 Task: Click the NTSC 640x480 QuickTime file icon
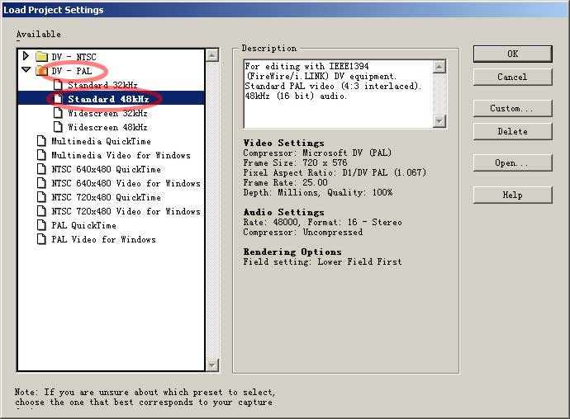pos(42,169)
